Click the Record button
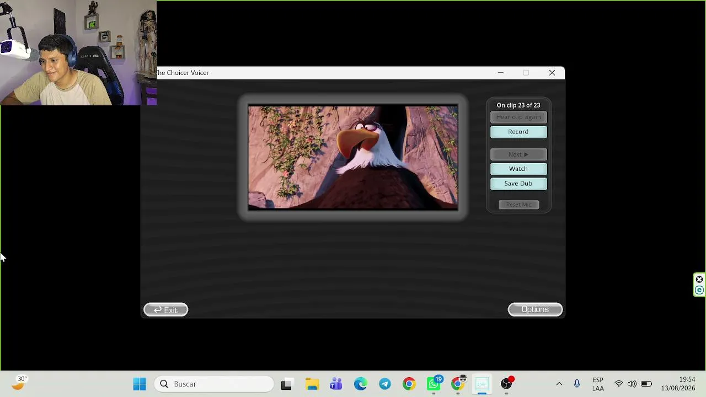 pos(518,132)
